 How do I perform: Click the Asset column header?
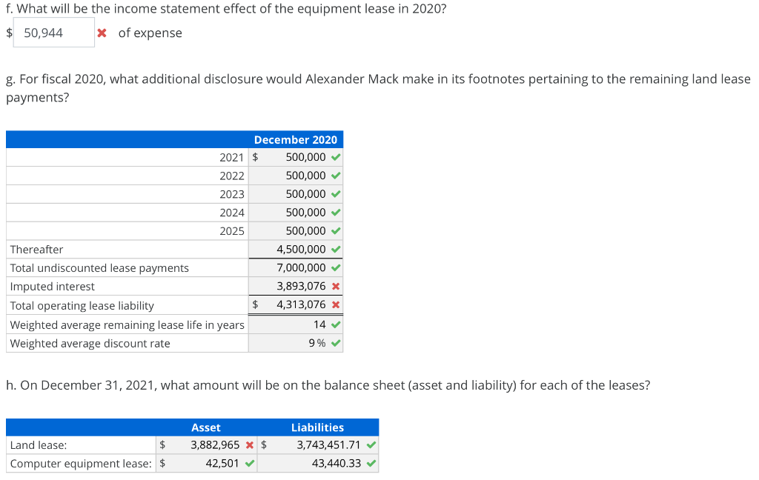pos(206,427)
